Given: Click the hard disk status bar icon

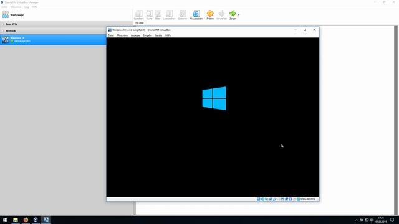Looking at the screenshot, I should (x=259, y=199).
